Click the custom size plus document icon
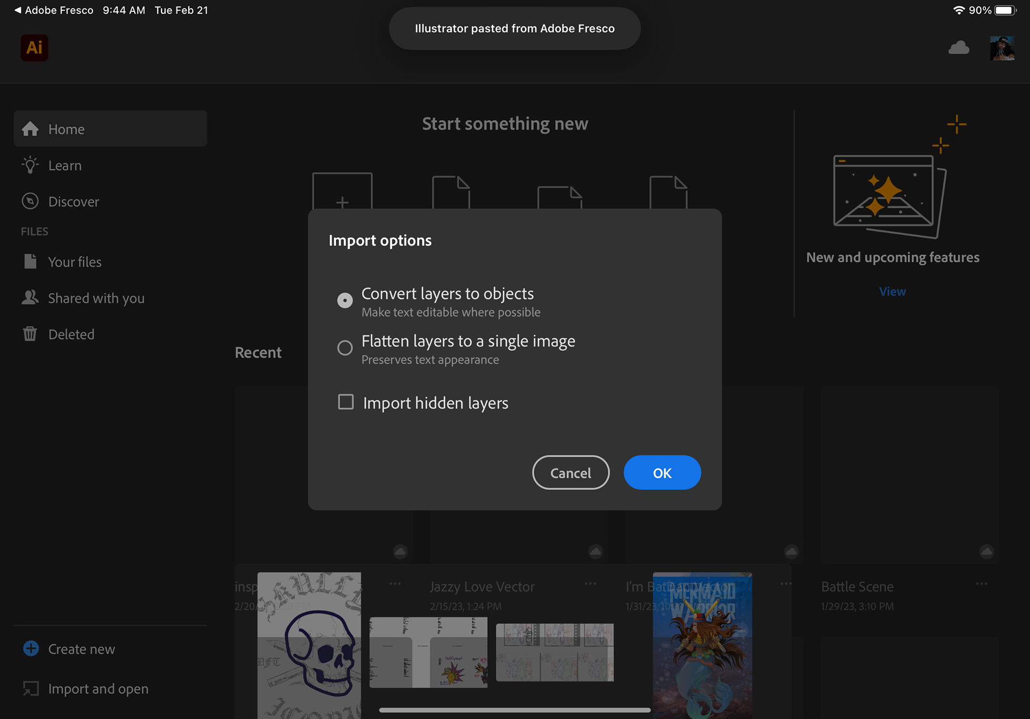The height and width of the screenshot is (719, 1030). [342, 191]
